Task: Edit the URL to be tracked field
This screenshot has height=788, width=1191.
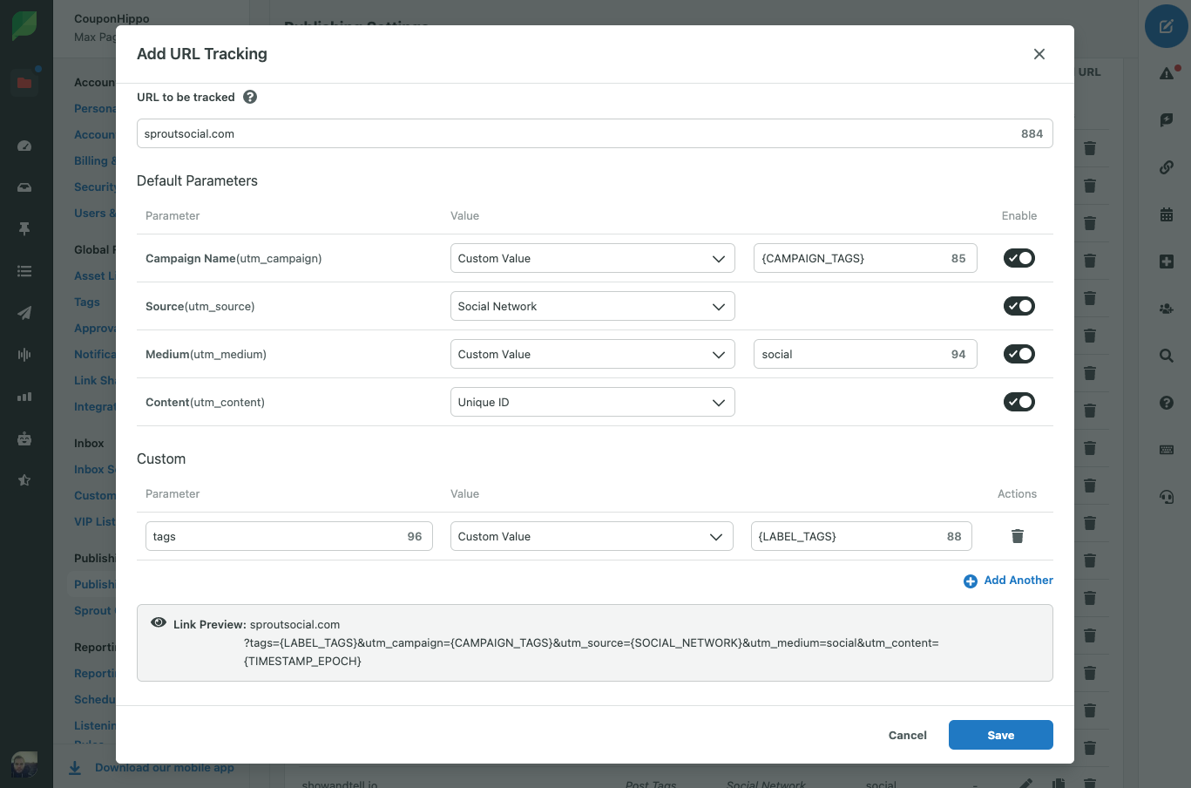Action: pyautogui.click(x=594, y=133)
